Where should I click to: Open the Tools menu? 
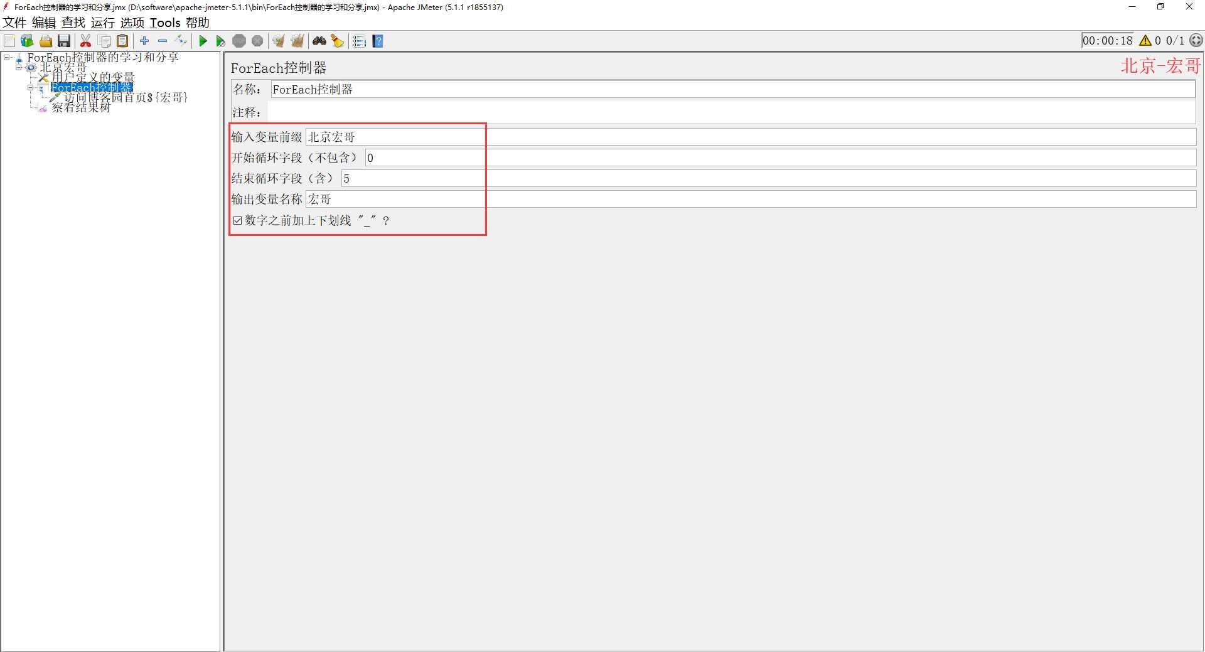point(165,23)
